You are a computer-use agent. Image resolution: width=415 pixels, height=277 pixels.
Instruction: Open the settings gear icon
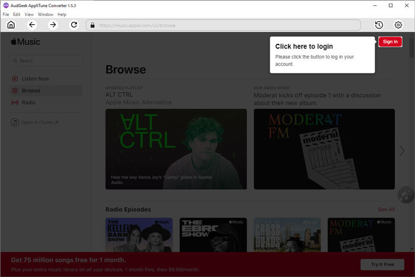click(x=398, y=25)
